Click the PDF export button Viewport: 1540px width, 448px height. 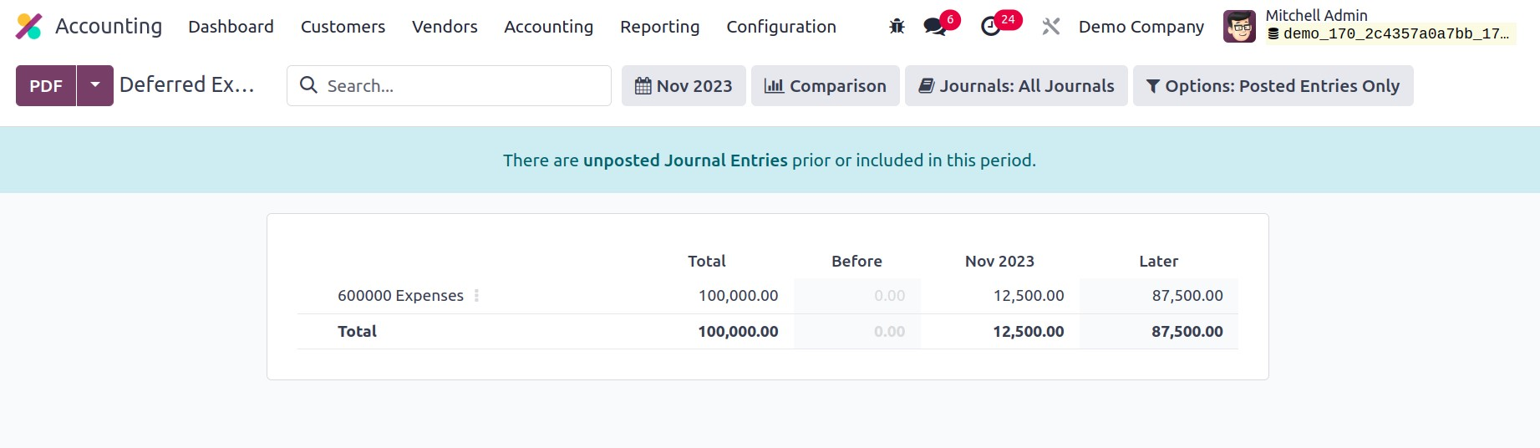46,86
